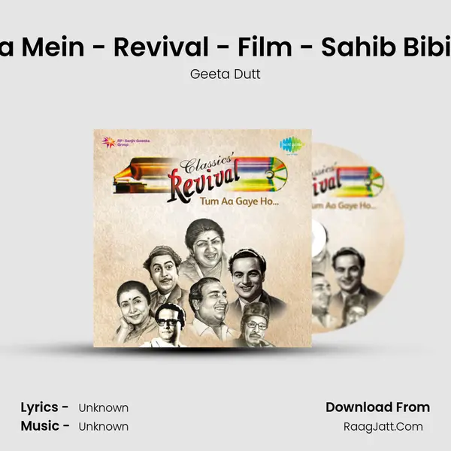Click the CD disc beside the album cover
451x451 pixels.
[x=358, y=238]
